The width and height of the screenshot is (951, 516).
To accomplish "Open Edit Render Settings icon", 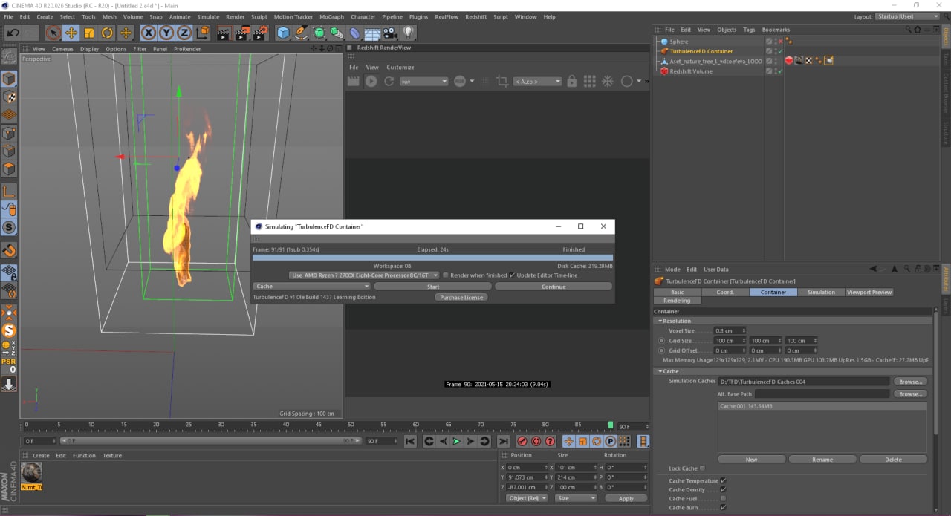I will tap(260, 33).
